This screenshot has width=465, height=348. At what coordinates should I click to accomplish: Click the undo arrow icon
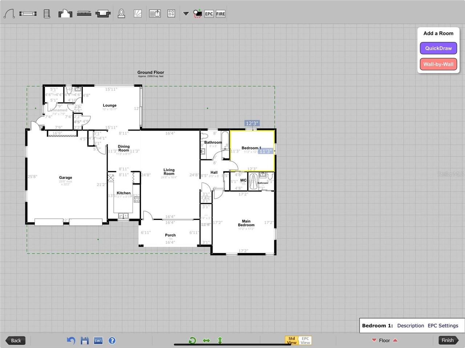71,340
